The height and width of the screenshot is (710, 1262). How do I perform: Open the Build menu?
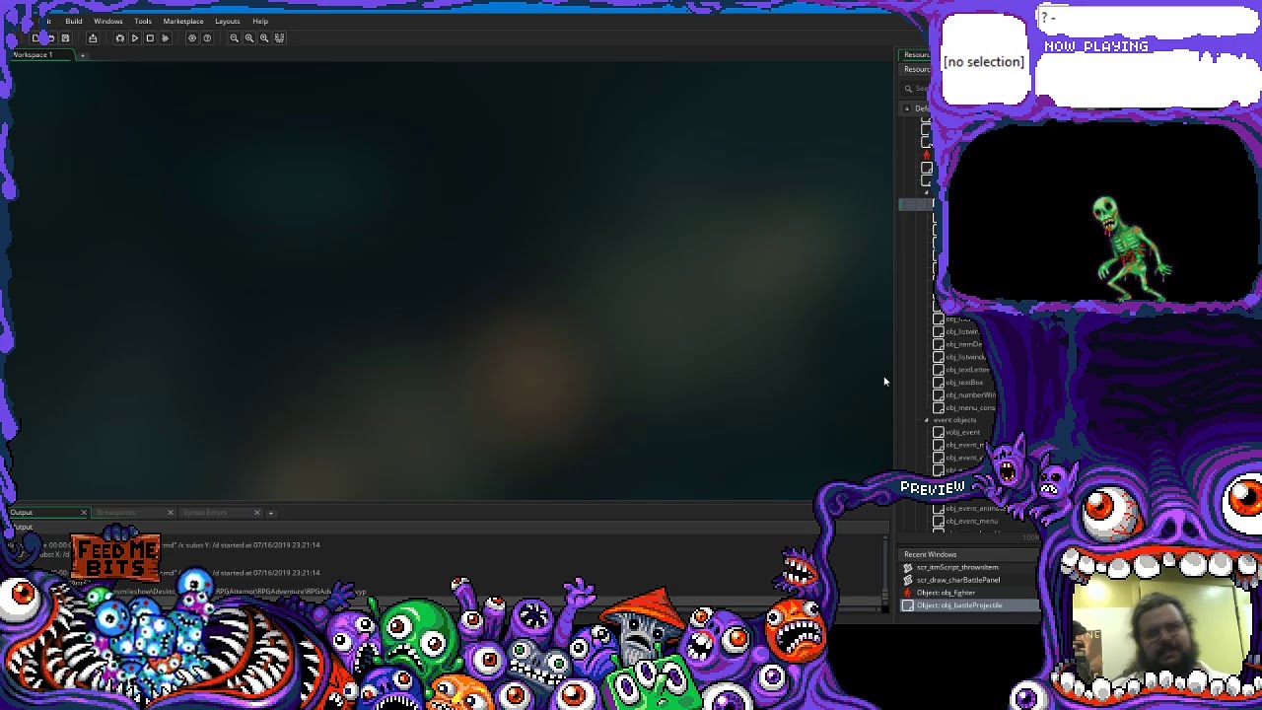click(74, 21)
